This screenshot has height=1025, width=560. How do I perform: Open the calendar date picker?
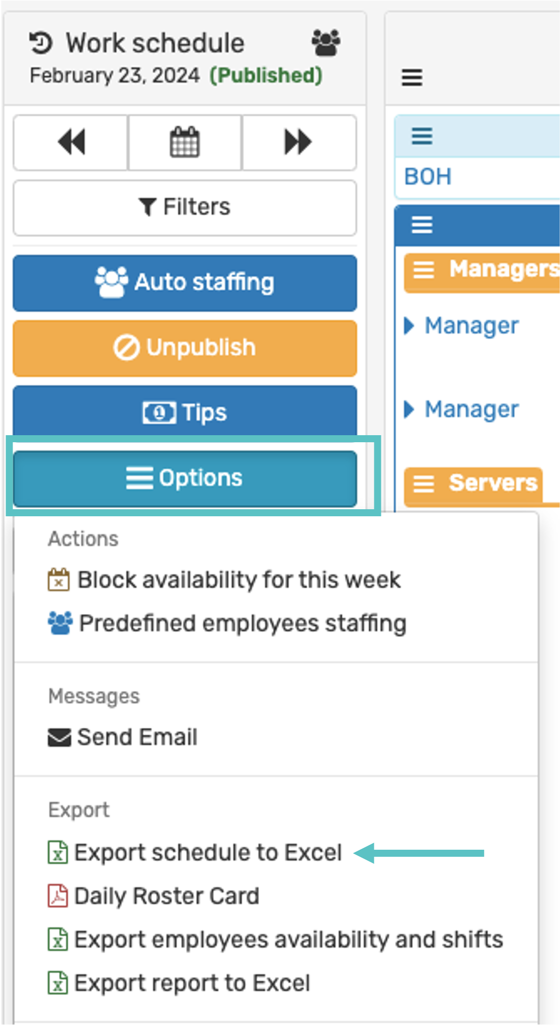click(185, 143)
